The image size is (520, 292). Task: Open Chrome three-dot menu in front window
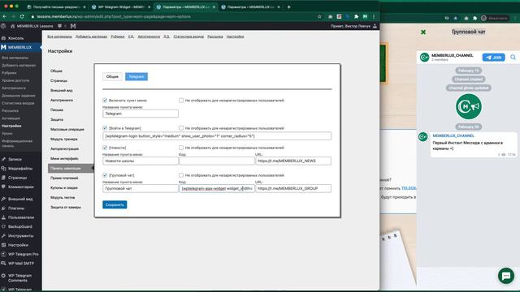click(x=374, y=16)
